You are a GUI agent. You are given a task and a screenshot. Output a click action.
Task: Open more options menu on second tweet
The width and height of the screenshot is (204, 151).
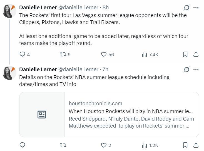(196, 69)
